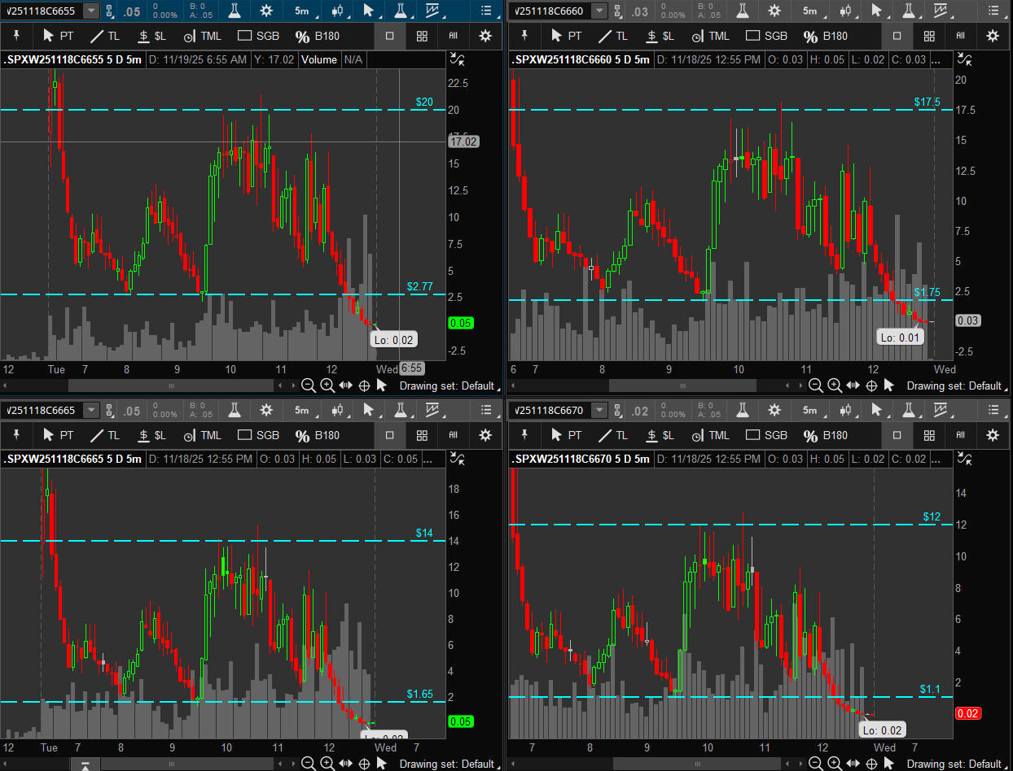1013x771 pixels.
Task: Open chart style candlestick menu in C6655 header
Action: (x=337, y=11)
